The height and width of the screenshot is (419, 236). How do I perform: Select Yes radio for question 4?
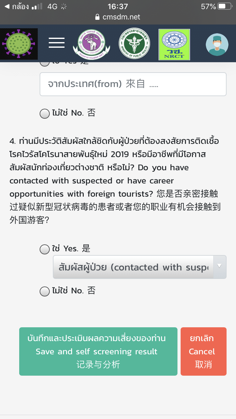click(45, 249)
